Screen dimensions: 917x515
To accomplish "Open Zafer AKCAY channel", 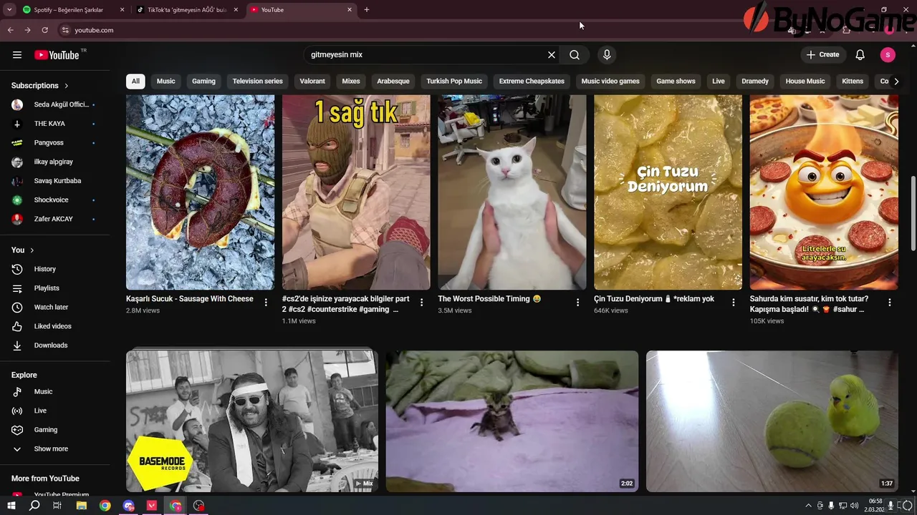I will [x=55, y=219].
